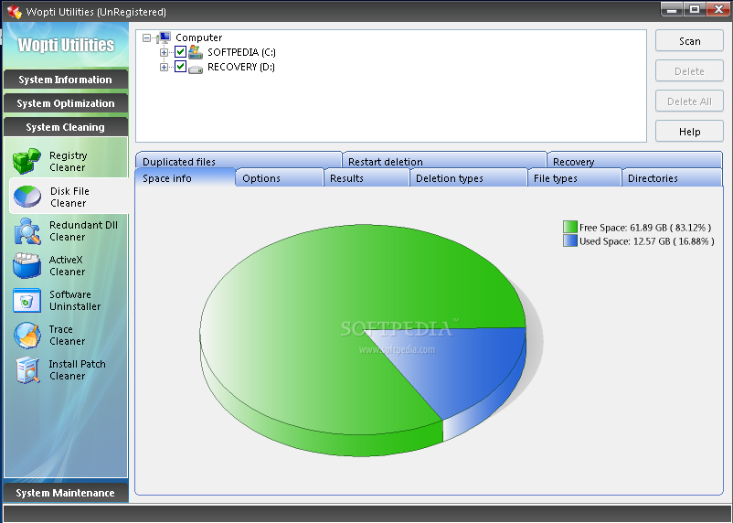The width and height of the screenshot is (733, 523).
Task: Show the Results tab
Action: click(366, 178)
